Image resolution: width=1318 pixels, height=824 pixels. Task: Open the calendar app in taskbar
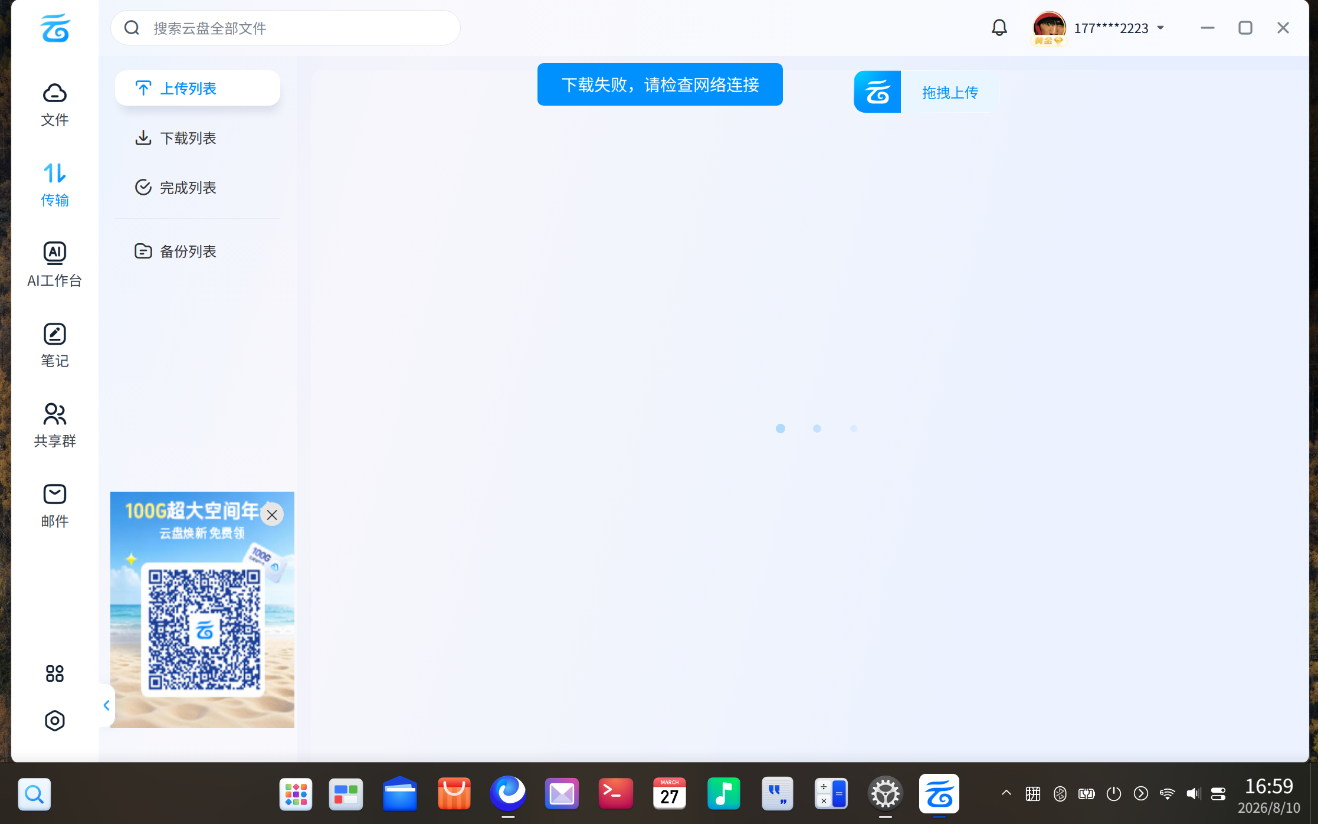[670, 794]
